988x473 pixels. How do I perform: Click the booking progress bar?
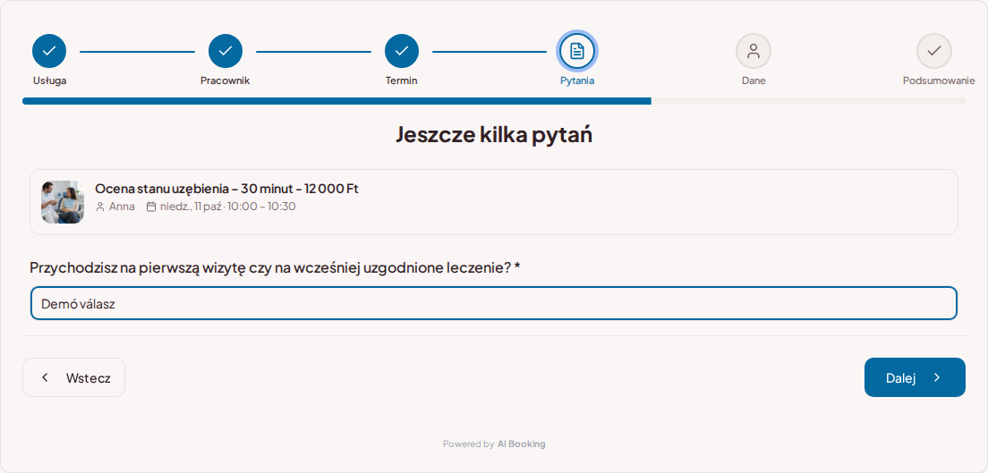pos(494,101)
